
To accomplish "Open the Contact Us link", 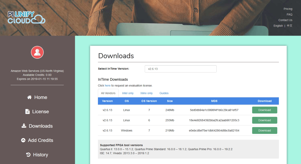I will point(285,20).
